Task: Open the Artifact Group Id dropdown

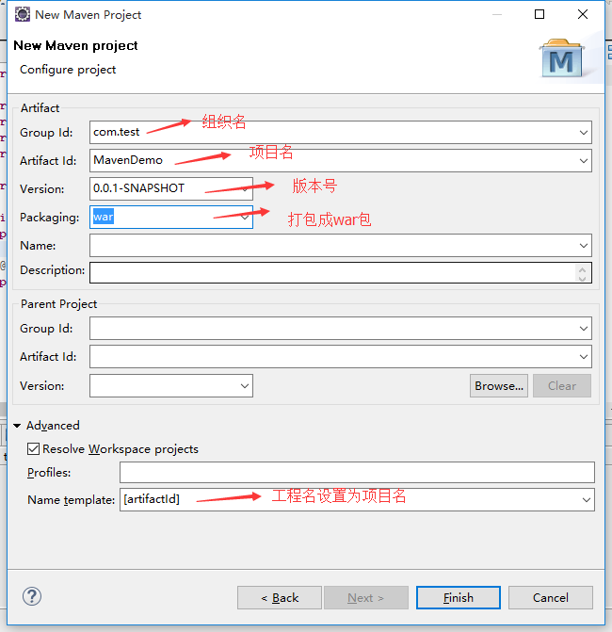Action: [584, 133]
